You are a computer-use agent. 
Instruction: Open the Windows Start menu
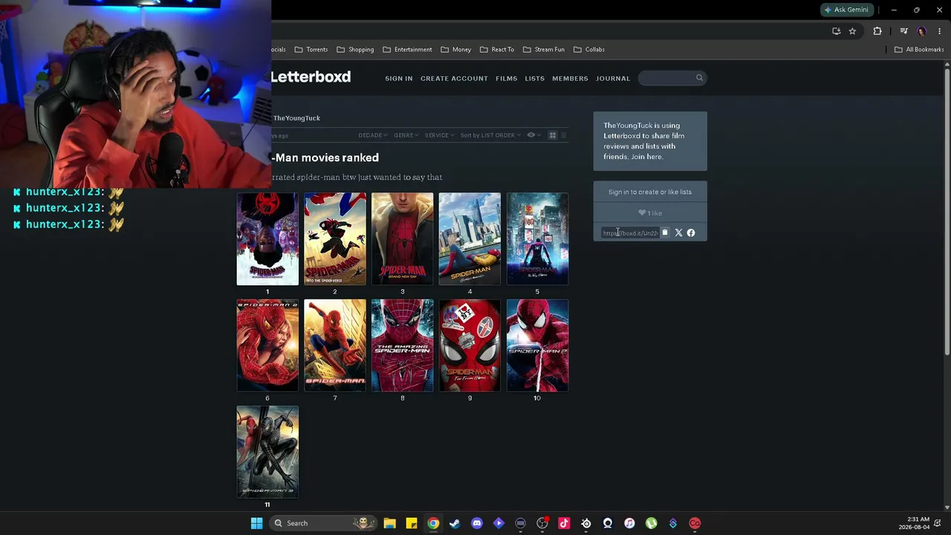[x=256, y=523]
